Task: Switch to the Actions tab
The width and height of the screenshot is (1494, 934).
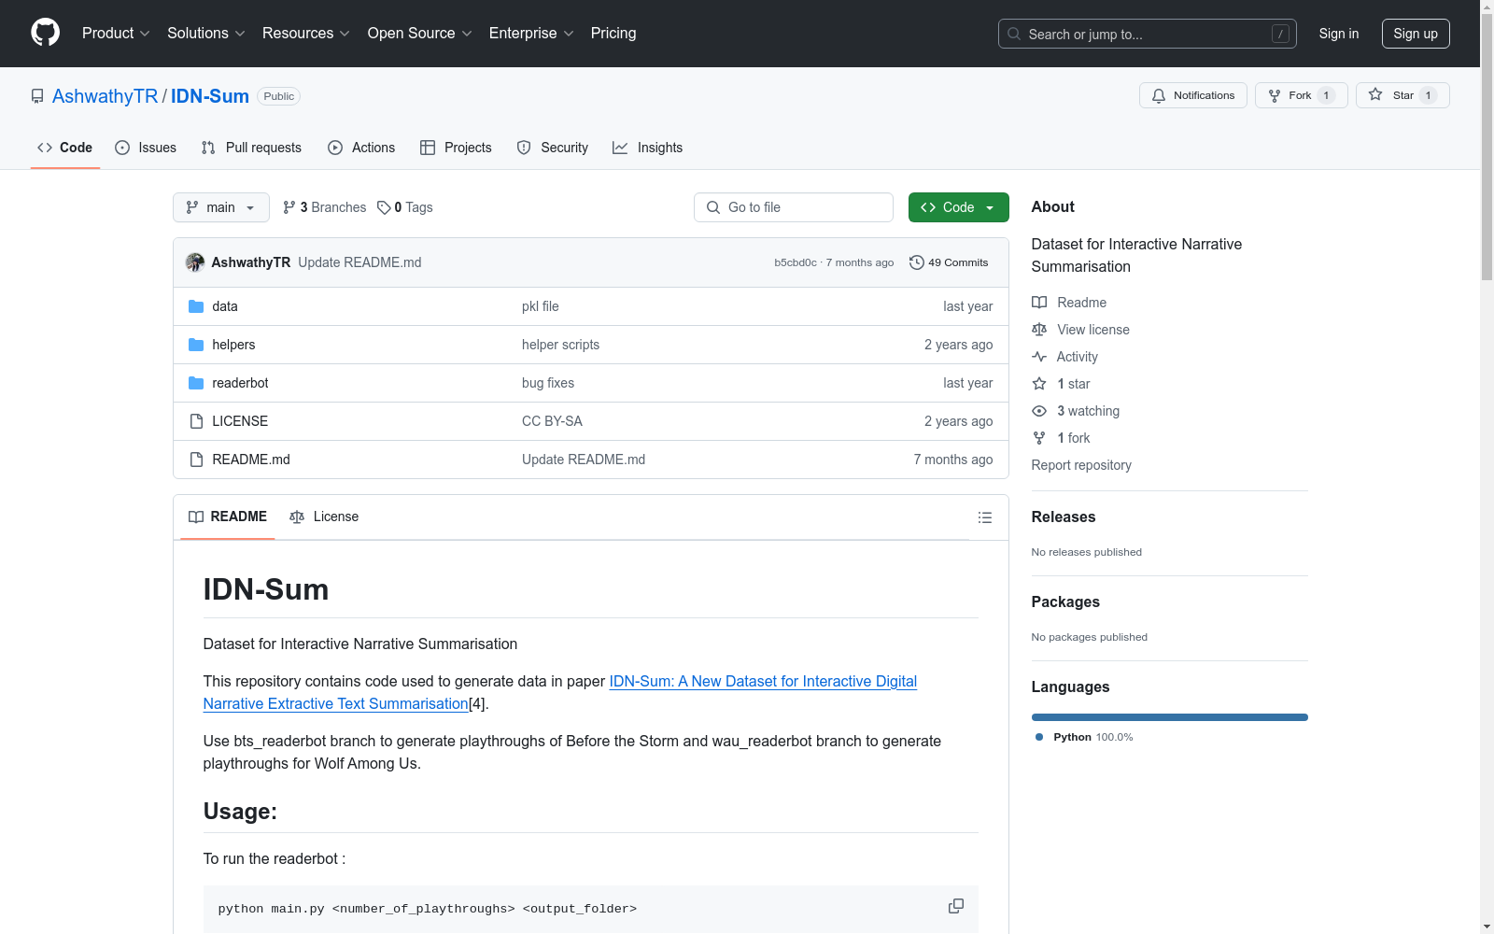Action: [x=361, y=148]
